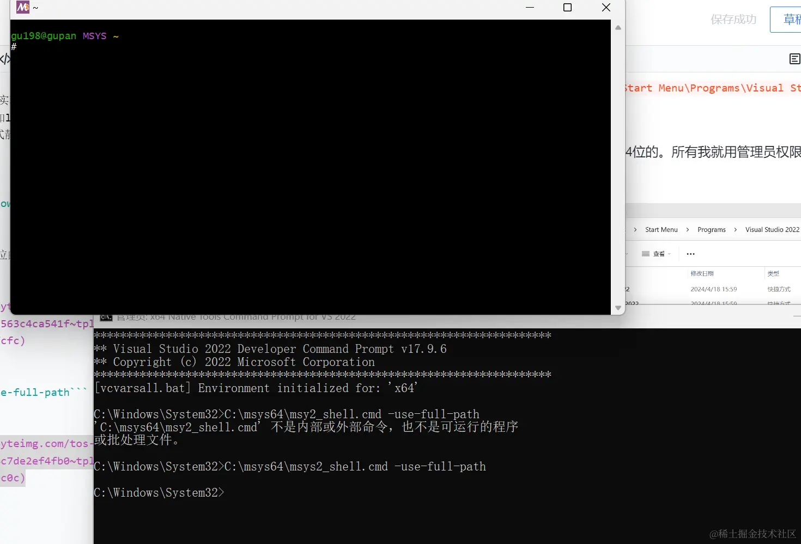Screen dimensions: 801x544
Task: Click the 保存成功 status text
Action: point(733,20)
